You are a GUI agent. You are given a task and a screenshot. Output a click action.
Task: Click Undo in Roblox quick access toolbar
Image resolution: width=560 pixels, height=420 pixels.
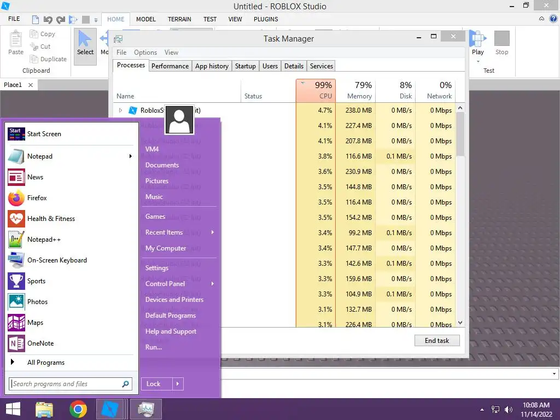point(48,20)
